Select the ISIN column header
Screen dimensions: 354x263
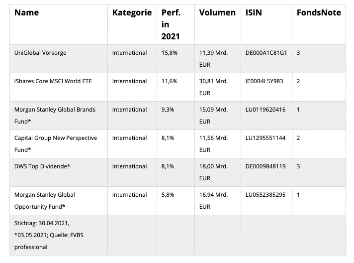(x=254, y=13)
